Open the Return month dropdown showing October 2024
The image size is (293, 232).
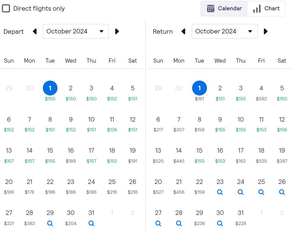click(225, 31)
